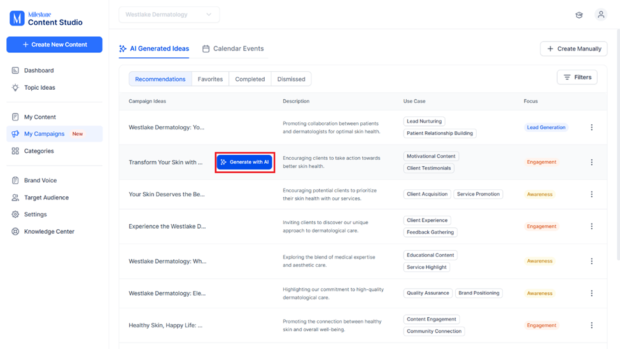Open kebab menu for Experience the Westlake row

[x=591, y=226]
